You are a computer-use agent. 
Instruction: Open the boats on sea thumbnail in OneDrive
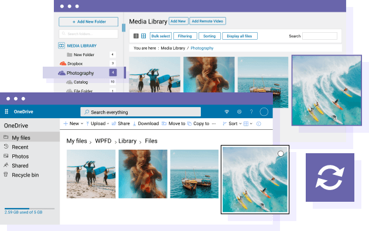[194, 174]
